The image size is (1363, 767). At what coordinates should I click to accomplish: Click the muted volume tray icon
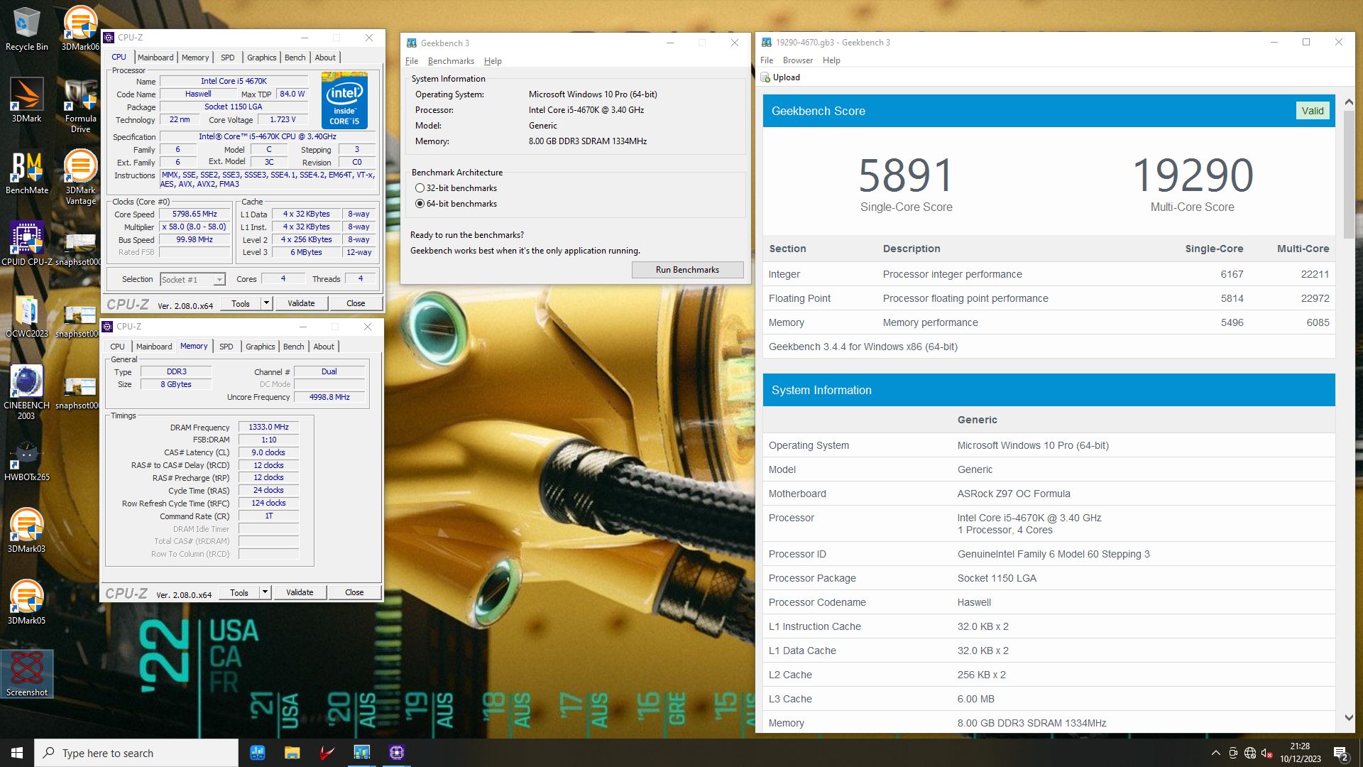(1267, 753)
